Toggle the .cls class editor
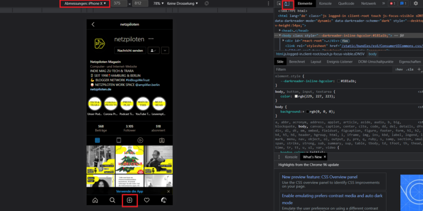 [x=410, y=69]
